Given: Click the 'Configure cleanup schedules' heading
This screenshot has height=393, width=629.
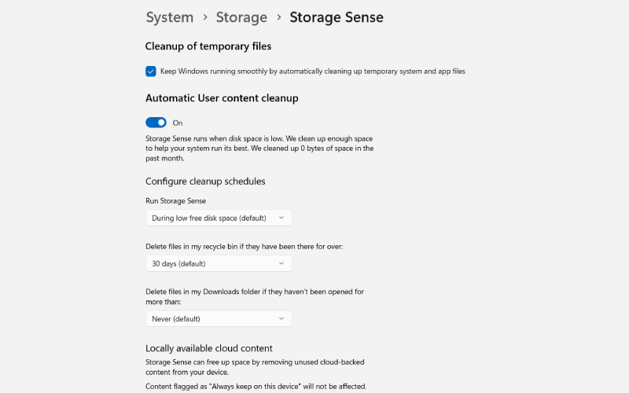Looking at the screenshot, I should 205,182.
